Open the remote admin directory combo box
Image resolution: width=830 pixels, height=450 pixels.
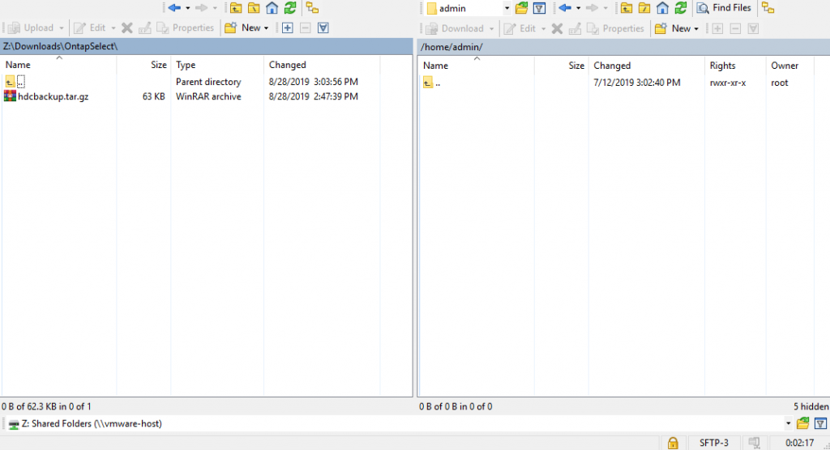point(468,8)
